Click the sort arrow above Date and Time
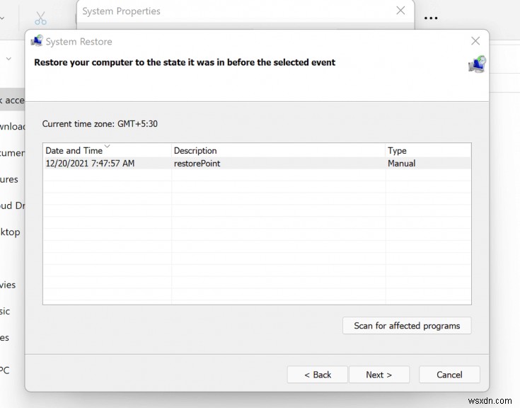 click(x=108, y=146)
